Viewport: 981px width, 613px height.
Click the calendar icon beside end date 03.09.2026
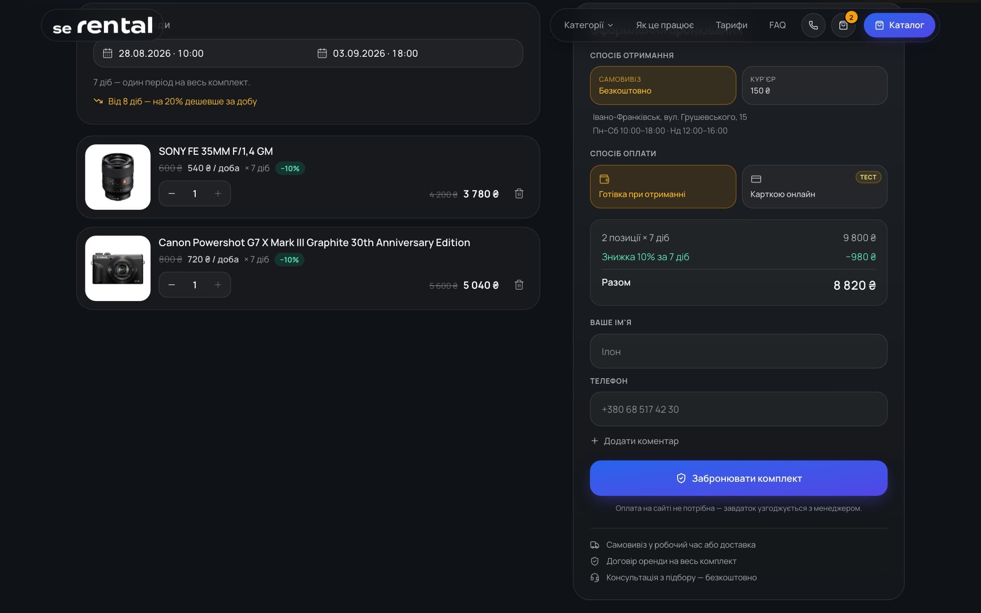[x=322, y=53]
